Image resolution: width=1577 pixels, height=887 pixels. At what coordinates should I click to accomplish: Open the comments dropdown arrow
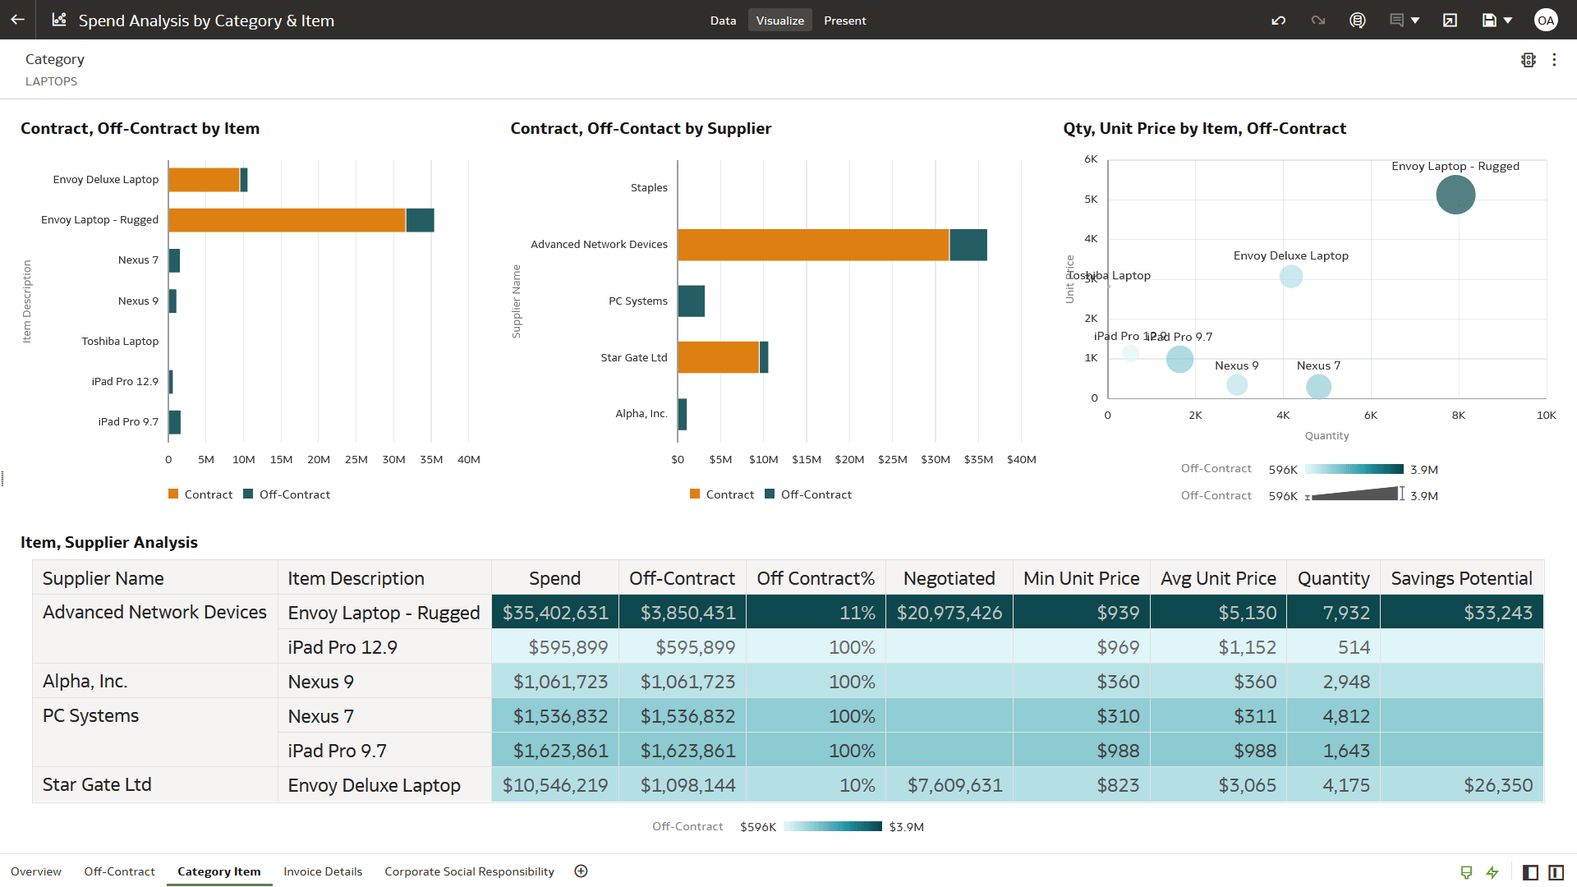tap(1413, 20)
